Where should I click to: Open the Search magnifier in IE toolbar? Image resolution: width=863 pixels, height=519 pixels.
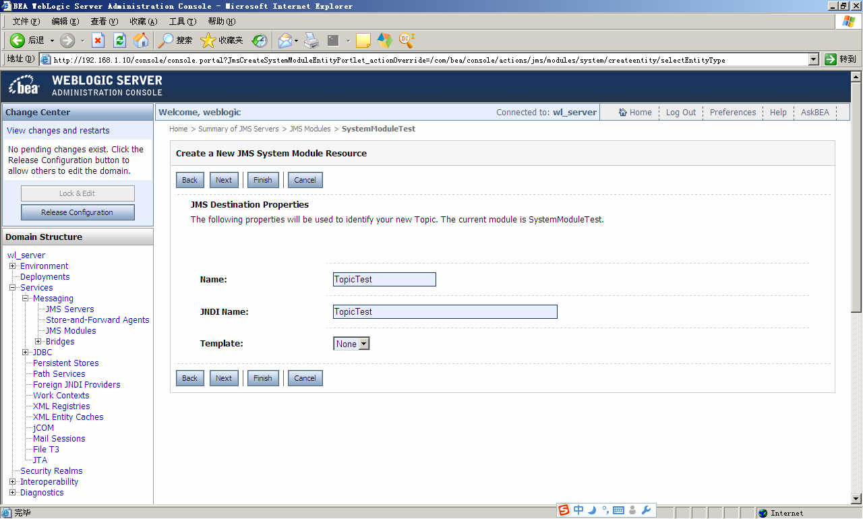click(165, 40)
